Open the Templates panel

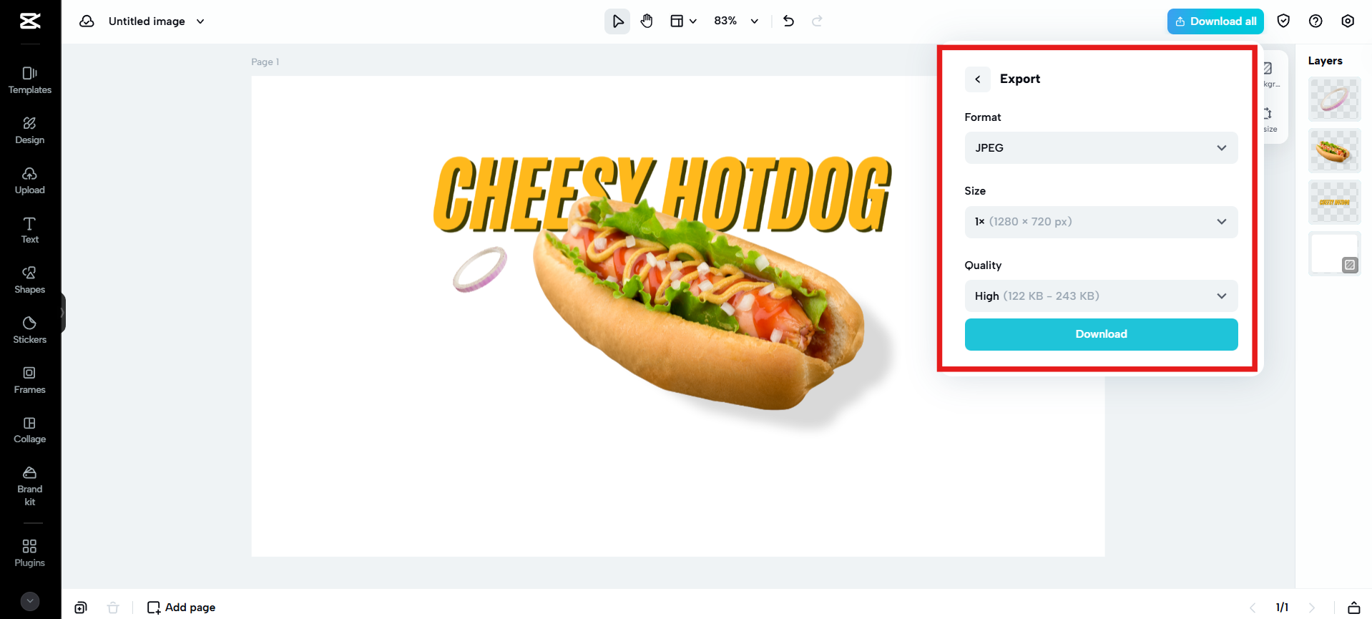point(30,80)
